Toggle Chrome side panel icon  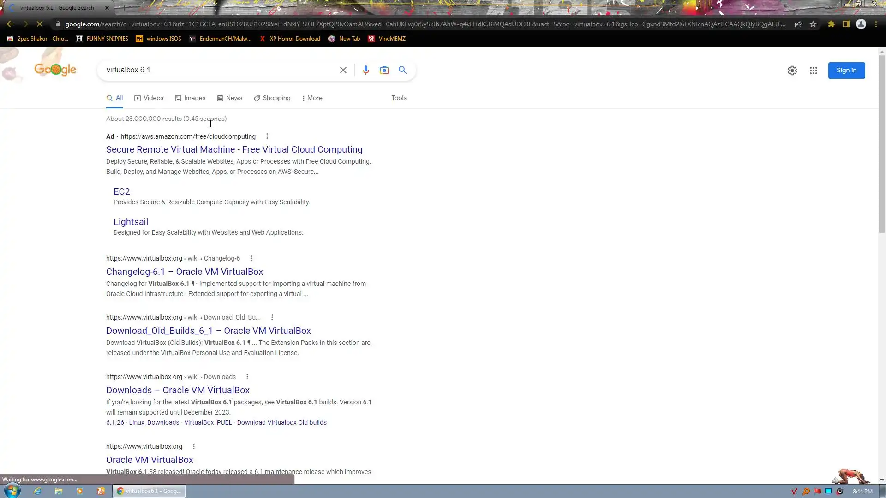(846, 24)
